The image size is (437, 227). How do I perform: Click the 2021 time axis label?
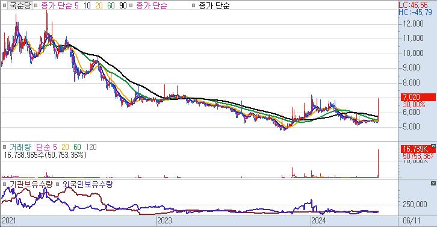pos(8,221)
